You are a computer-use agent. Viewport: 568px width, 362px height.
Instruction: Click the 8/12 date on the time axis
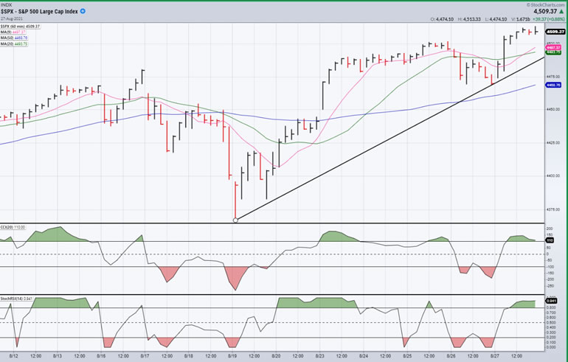click(13, 356)
